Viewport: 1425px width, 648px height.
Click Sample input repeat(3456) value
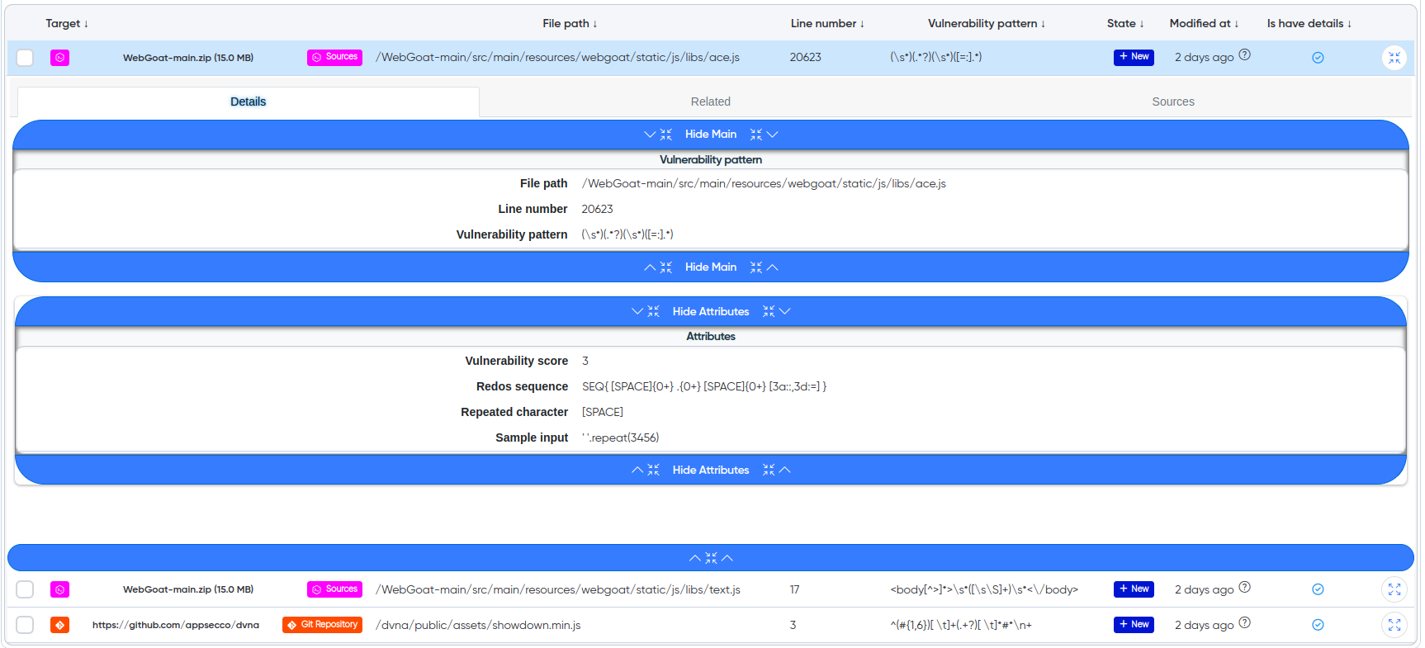coord(620,438)
